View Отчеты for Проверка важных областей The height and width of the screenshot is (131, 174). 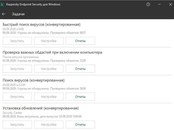point(80,69)
